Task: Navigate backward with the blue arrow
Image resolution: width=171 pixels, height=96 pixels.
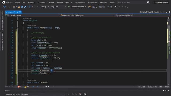Action: (5, 7)
